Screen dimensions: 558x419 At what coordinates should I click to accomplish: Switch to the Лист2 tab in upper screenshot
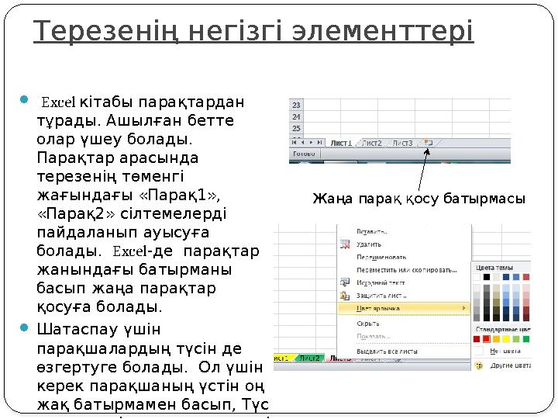(x=371, y=143)
